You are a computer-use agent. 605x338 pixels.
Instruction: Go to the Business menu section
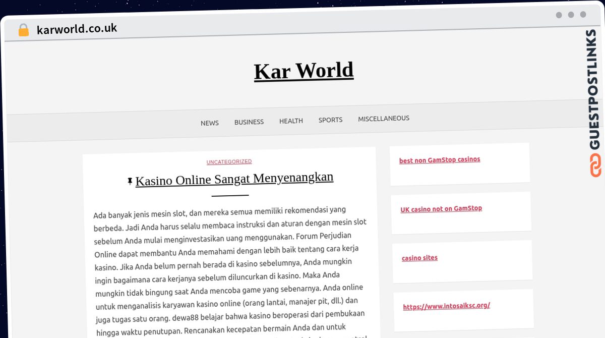pyautogui.click(x=249, y=122)
